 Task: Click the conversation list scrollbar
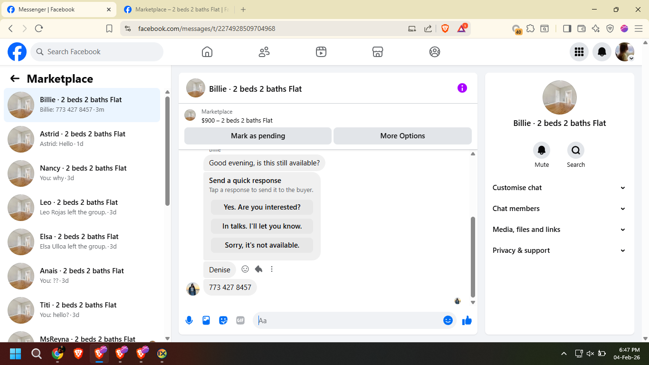point(167,151)
